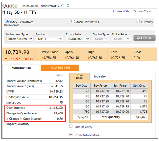159x141 pixels.
Task: Click the red down arrow change indicator
Action: [6, 59]
